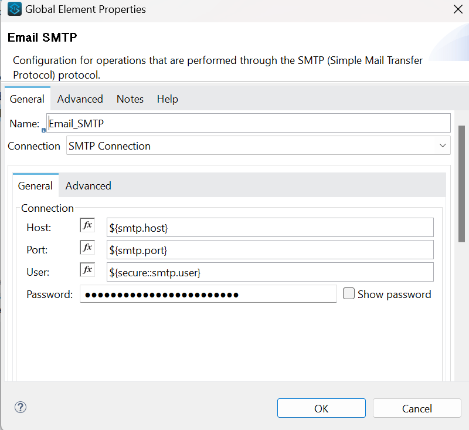Click the fx expression button for Host
Image resolution: width=469 pixels, height=430 pixels.
tap(87, 226)
